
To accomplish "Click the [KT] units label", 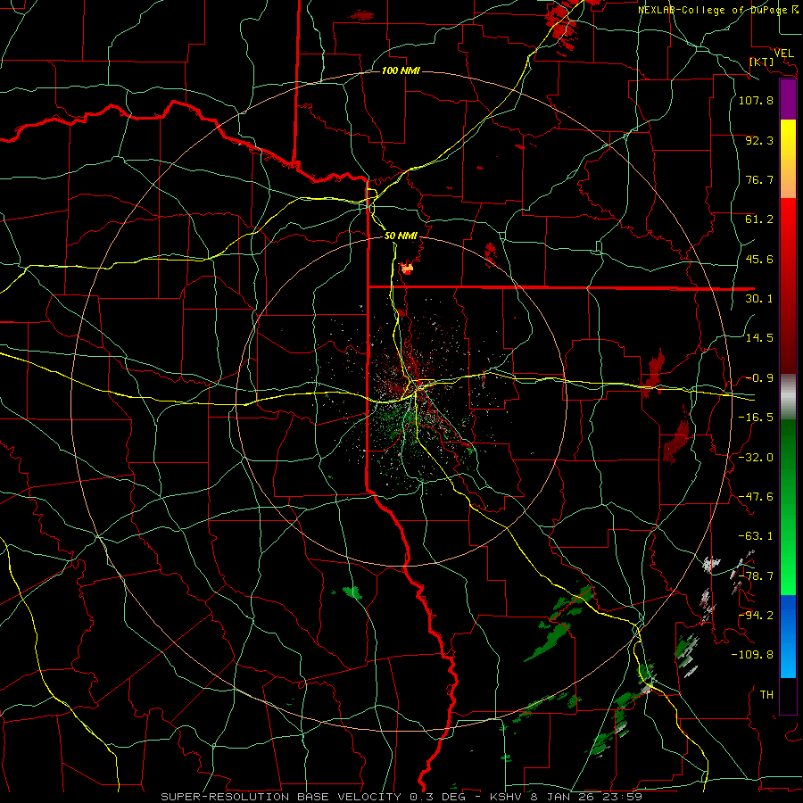I will (x=762, y=62).
